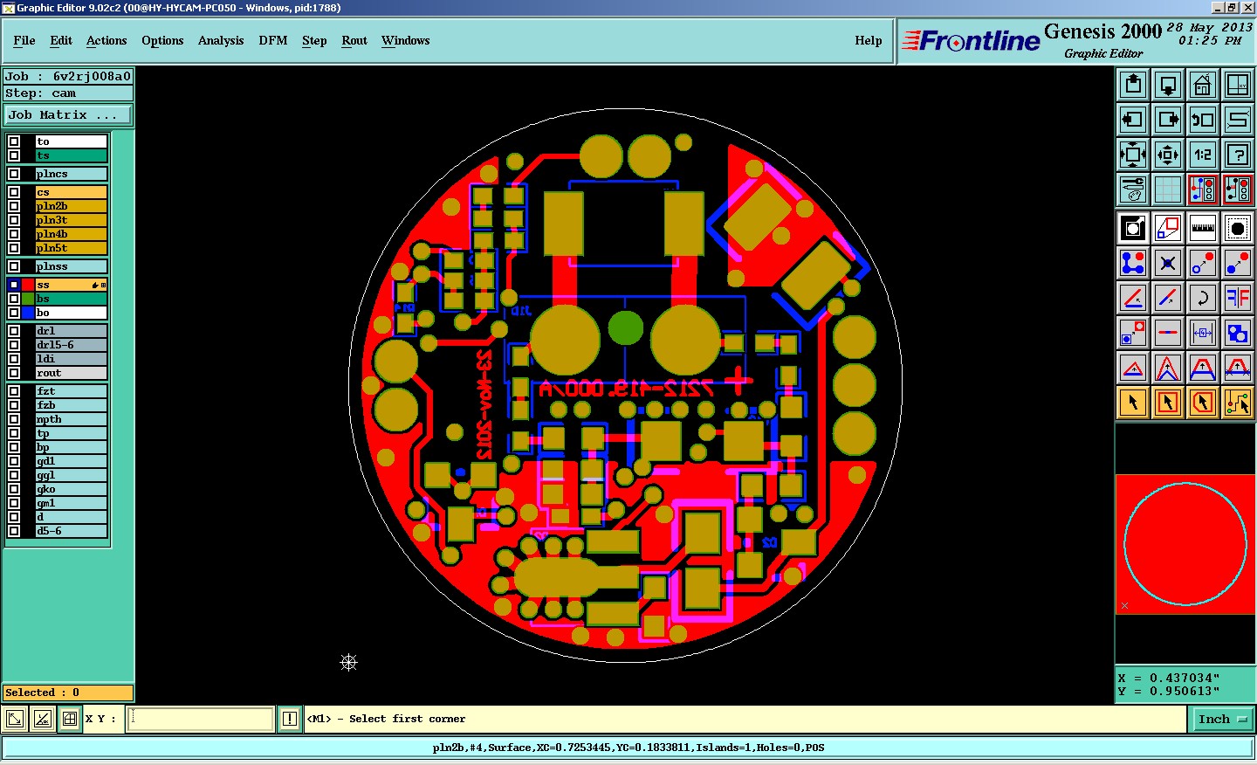This screenshot has width=1257, height=765.
Task: Toggle the 'plncs' layer checkbox
Action: pos(14,174)
